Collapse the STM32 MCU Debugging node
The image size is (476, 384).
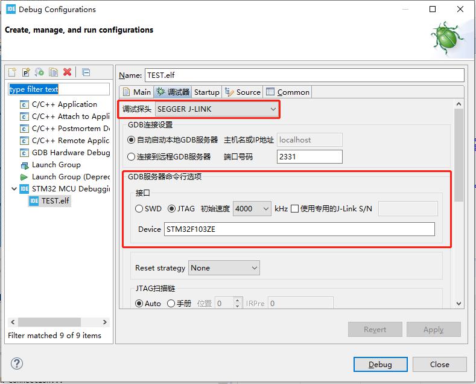tap(14, 188)
